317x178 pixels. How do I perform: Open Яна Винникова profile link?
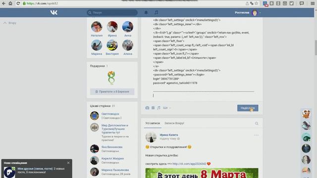tap(112, 147)
